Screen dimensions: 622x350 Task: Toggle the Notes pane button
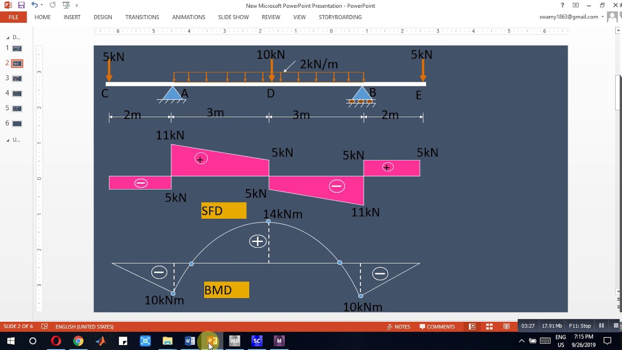(x=398, y=327)
